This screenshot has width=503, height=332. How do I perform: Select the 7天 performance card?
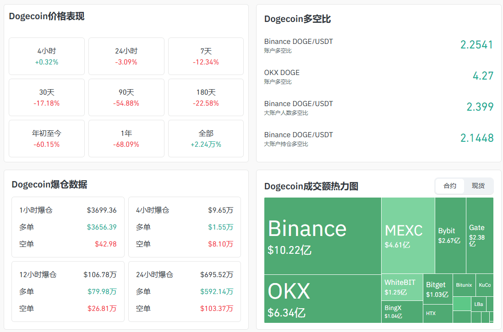(206, 56)
